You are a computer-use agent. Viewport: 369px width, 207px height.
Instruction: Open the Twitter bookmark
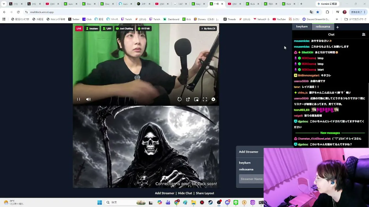pyautogui.click(x=74, y=19)
